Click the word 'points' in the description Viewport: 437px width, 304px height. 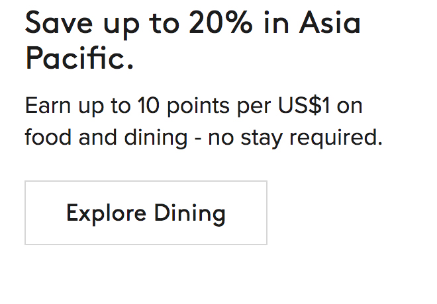tap(193, 106)
